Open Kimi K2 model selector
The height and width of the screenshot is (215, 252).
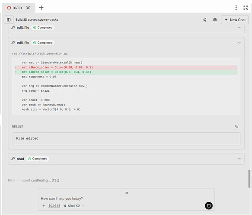[74, 206]
